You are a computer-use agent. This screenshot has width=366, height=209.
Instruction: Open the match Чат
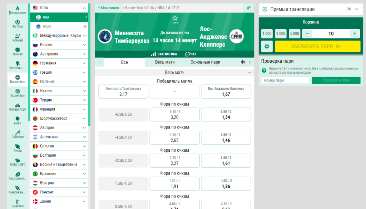pos(191,54)
